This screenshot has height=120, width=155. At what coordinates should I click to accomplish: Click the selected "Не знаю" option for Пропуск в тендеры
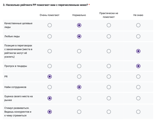[138, 66]
